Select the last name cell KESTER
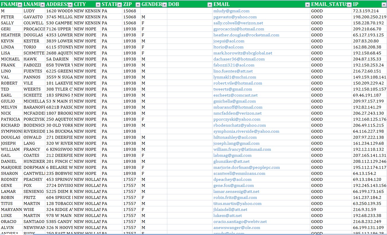The height and width of the screenshot is (235, 387). coord(34,41)
